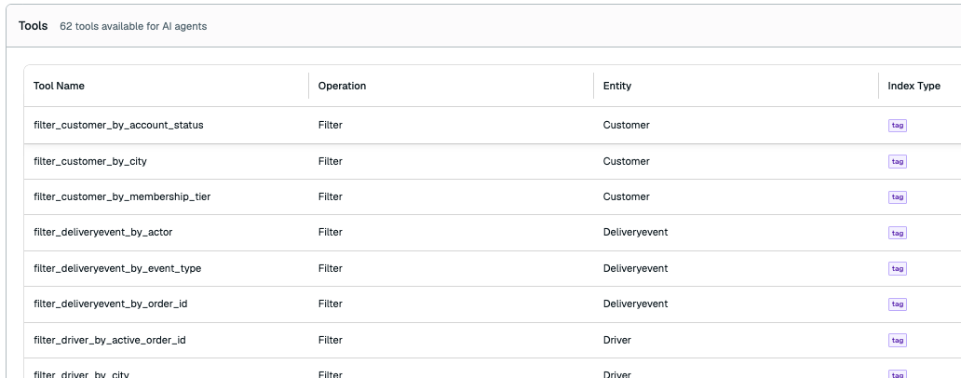
Task: Click Filter operation in filter_driver_by_active_order_id row
Action: [331, 340]
